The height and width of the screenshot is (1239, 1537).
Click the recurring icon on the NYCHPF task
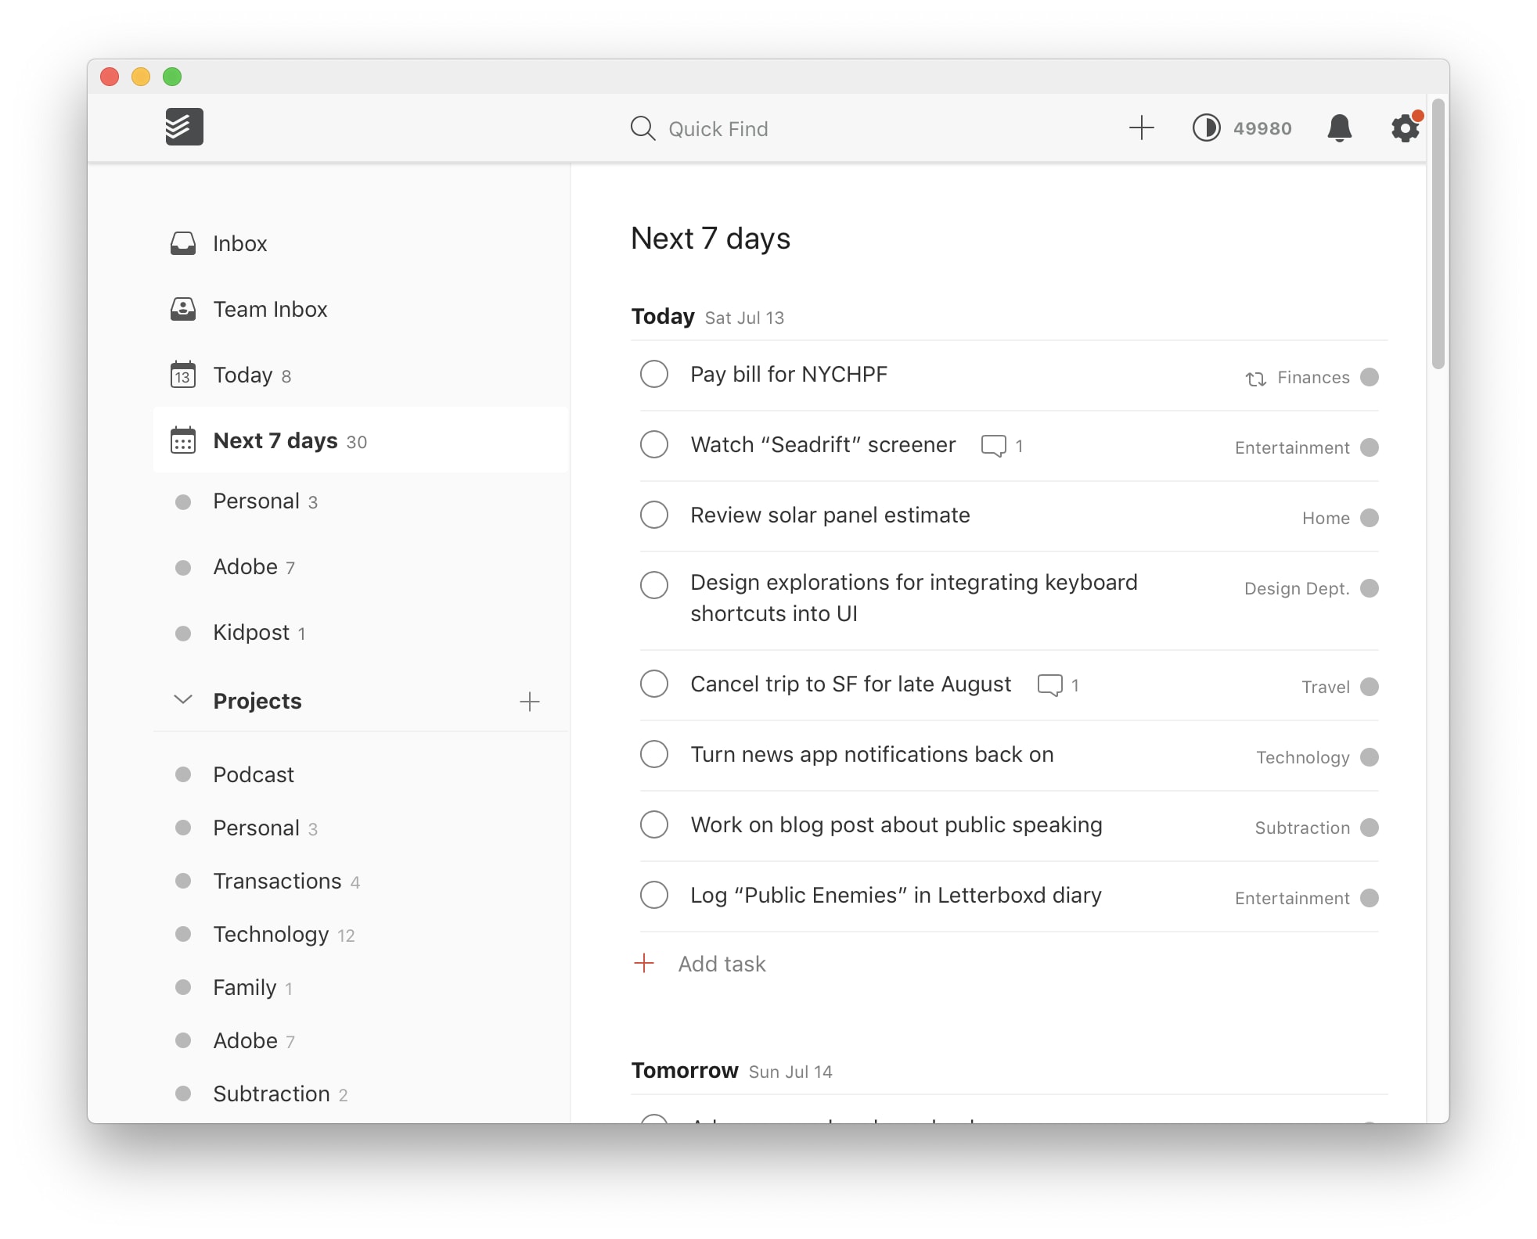(1255, 378)
